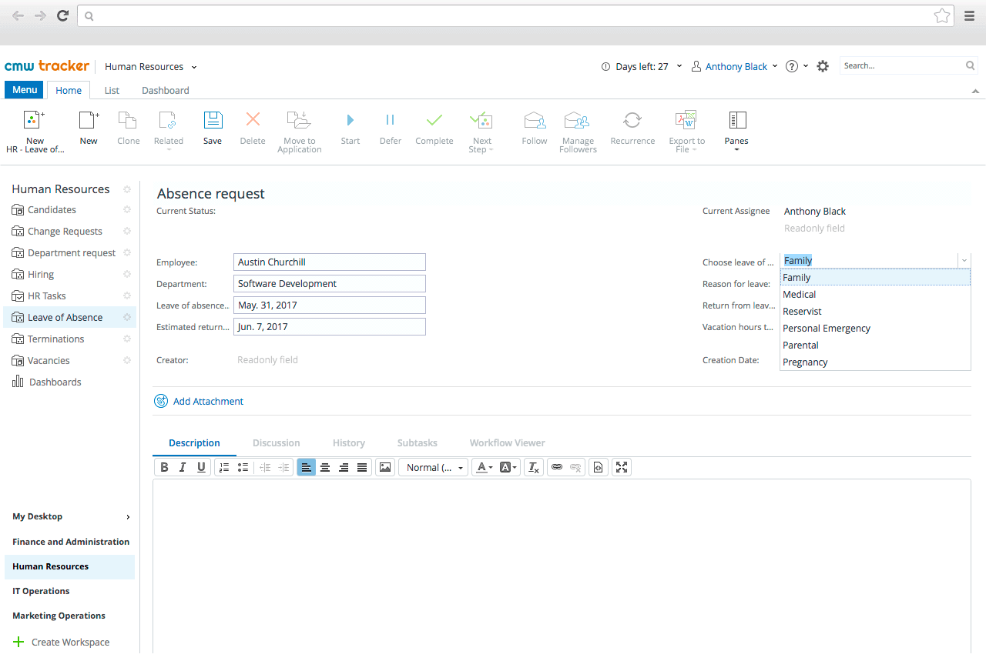Click the Defer pause icon

click(390, 120)
